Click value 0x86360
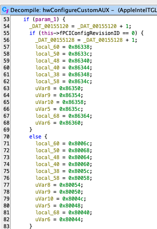 click(x=70, y=123)
